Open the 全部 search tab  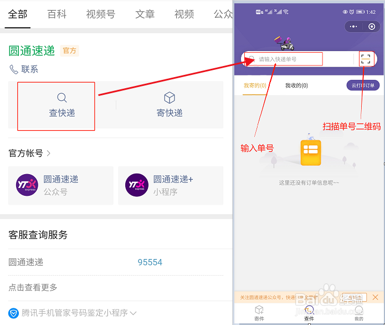pyautogui.click(x=17, y=14)
